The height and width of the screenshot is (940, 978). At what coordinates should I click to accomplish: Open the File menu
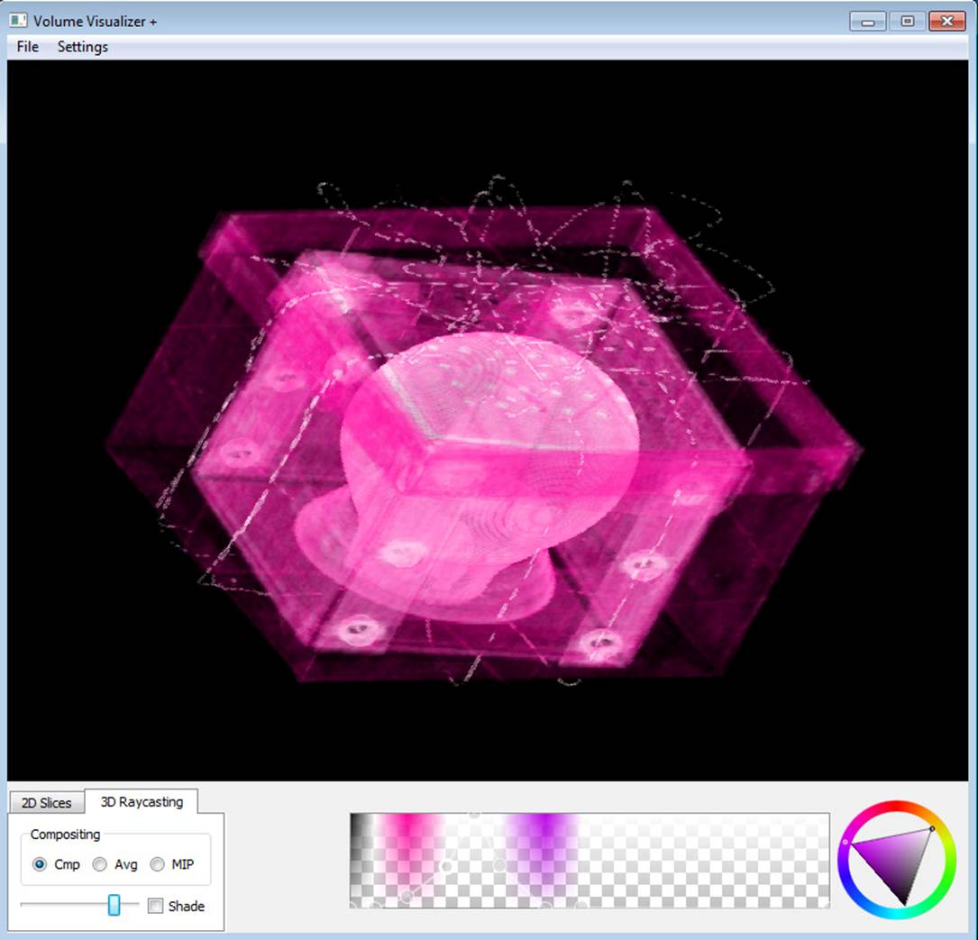pos(27,47)
